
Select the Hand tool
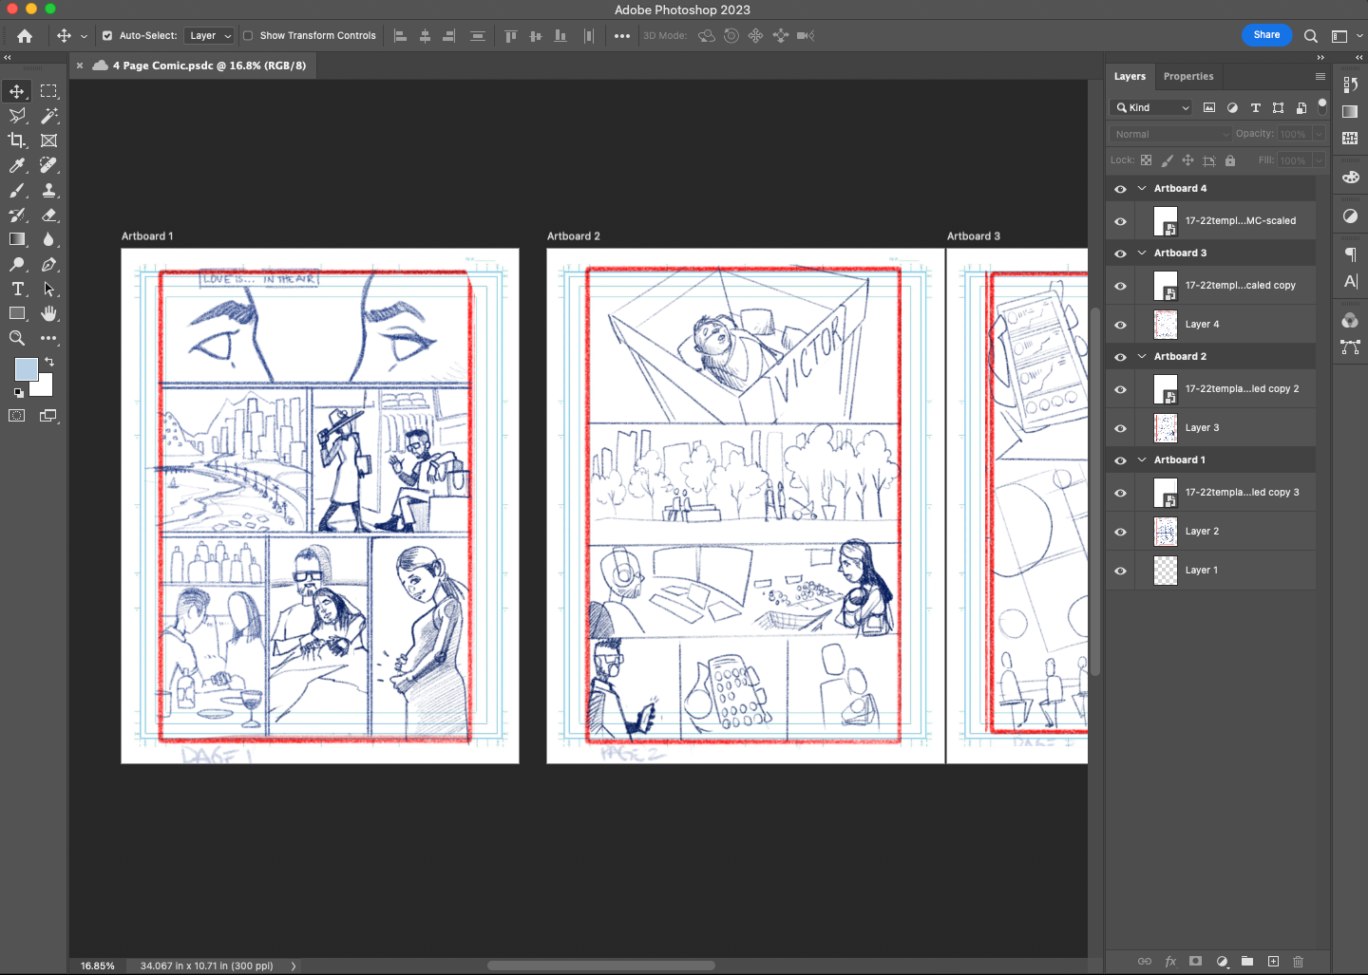point(49,313)
